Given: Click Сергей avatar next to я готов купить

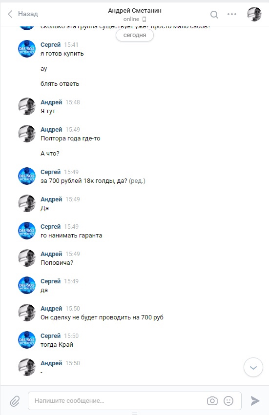Looking at the screenshot, I should [27, 49].
